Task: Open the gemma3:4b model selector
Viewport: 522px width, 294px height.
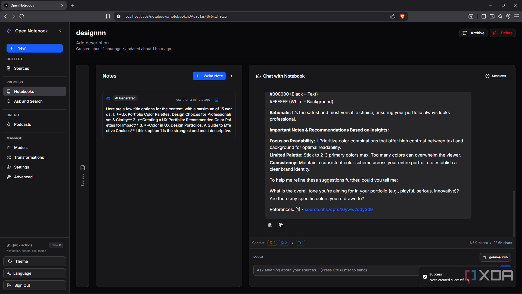Action: (x=495, y=257)
